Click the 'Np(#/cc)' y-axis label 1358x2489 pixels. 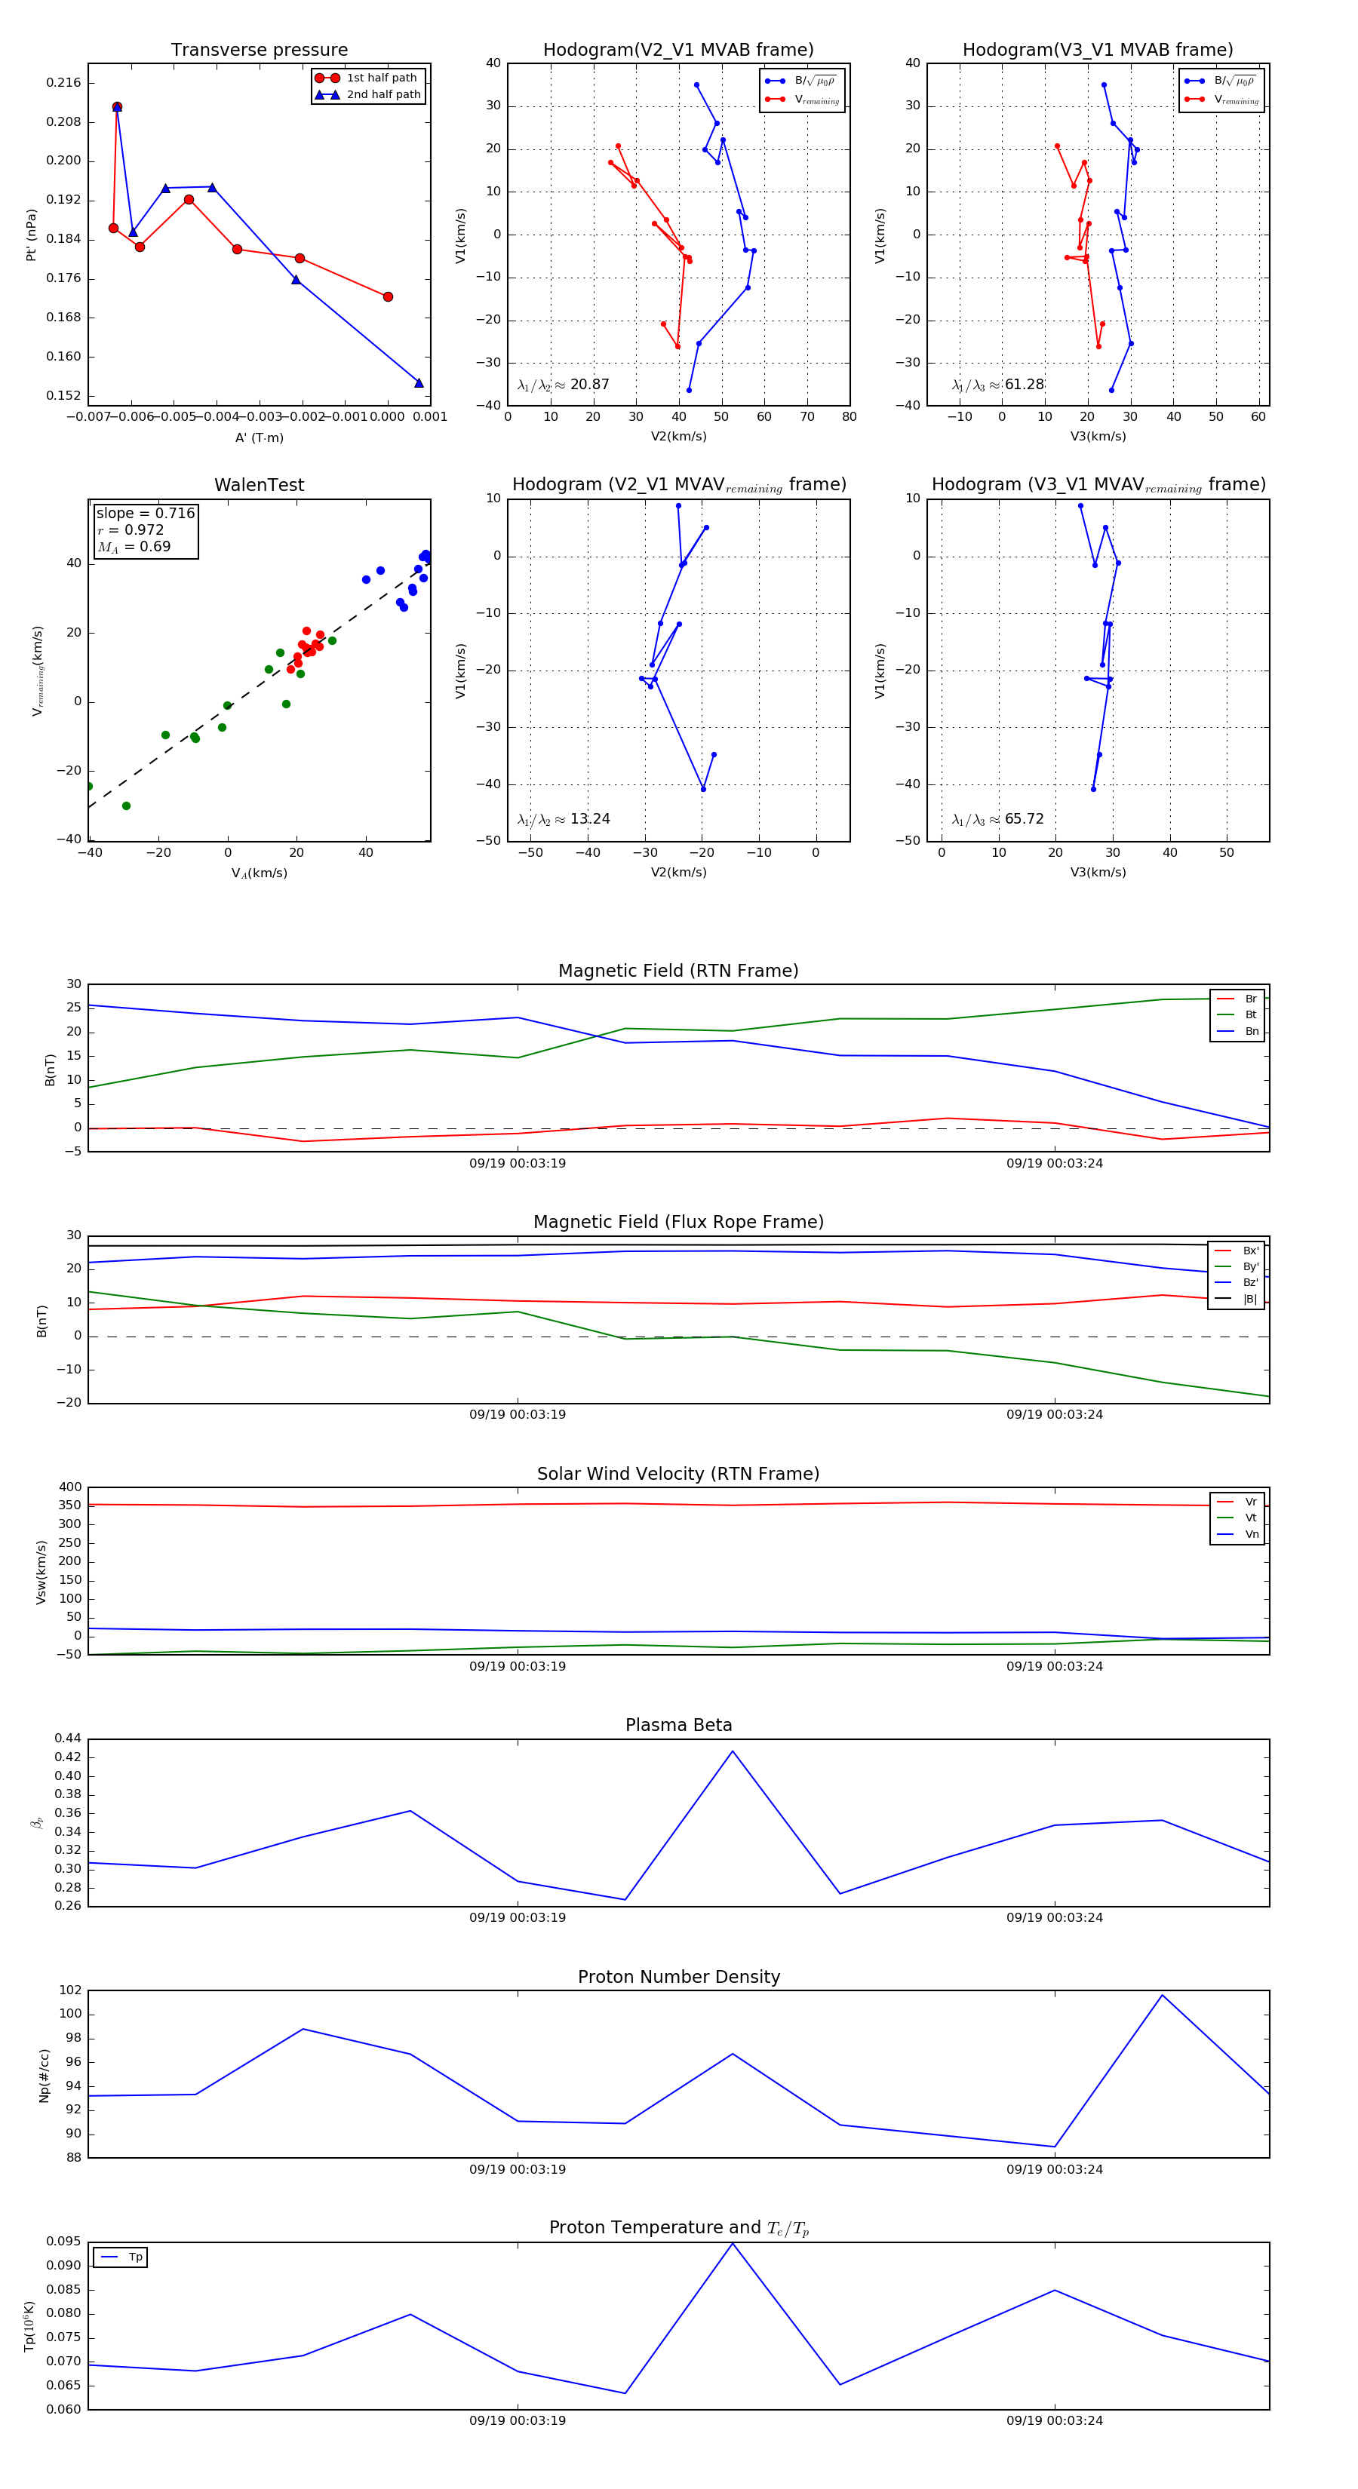coord(44,2076)
